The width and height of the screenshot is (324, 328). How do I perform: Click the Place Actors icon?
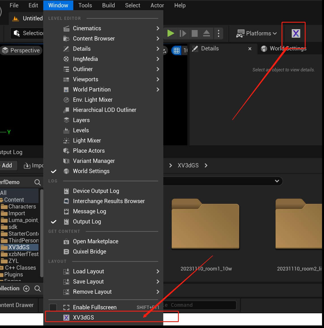(x=66, y=151)
